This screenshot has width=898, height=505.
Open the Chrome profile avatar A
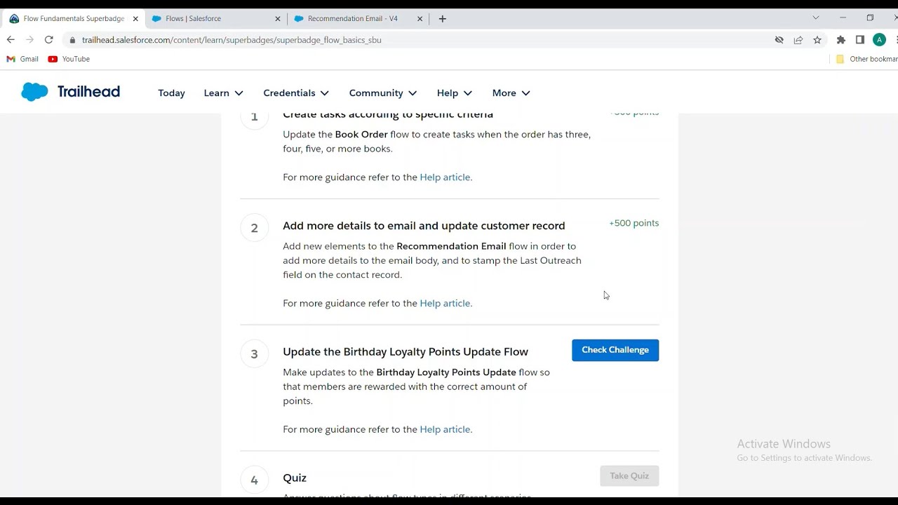(879, 40)
